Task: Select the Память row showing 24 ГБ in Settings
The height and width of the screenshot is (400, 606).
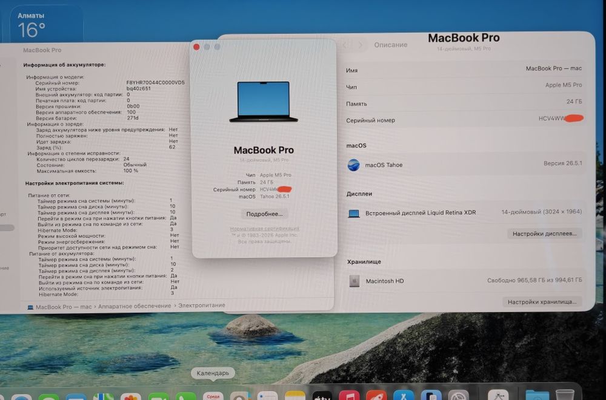Action: pyautogui.click(x=464, y=103)
